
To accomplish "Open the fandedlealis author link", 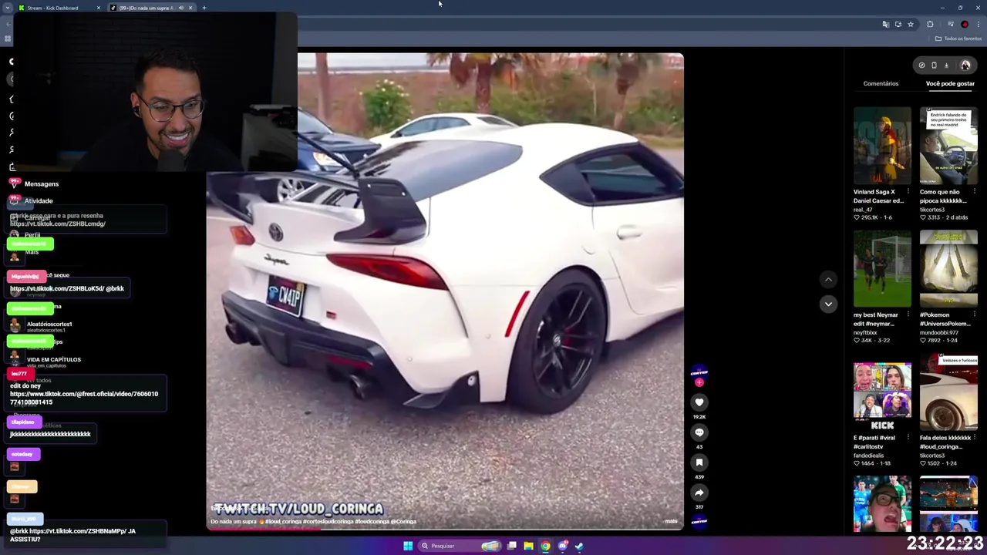I will click(868, 456).
